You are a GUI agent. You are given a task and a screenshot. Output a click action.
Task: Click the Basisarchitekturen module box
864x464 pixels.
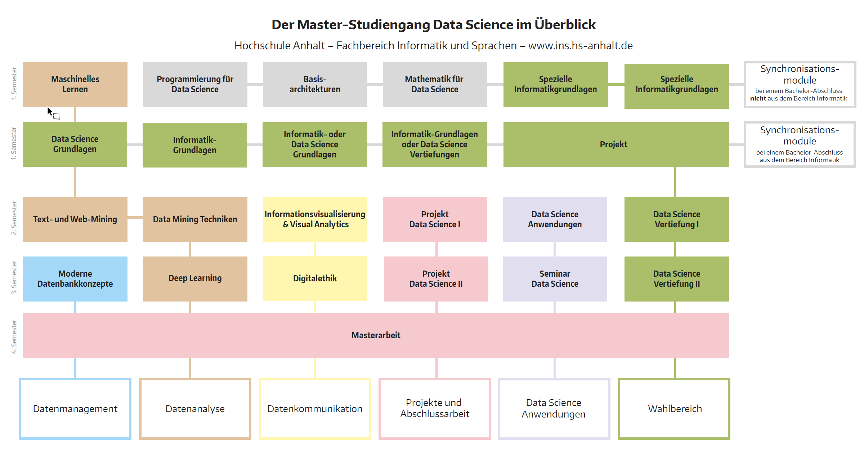coord(315,84)
